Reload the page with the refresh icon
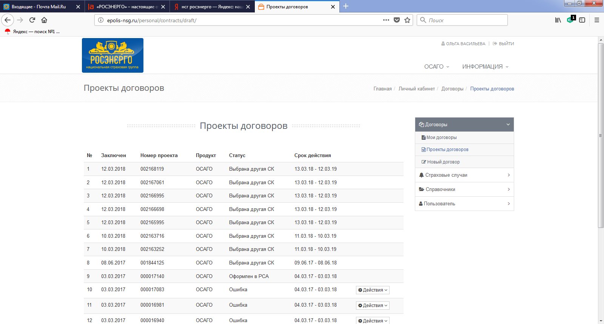Viewport: 604px width, 324px height. tap(32, 20)
